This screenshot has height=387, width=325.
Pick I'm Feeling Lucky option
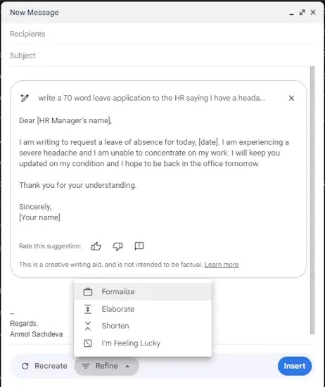click(x=143, y=343)
